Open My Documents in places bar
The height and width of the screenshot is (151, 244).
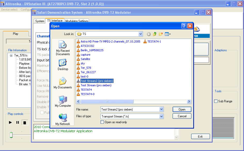[x=63, y=83]
